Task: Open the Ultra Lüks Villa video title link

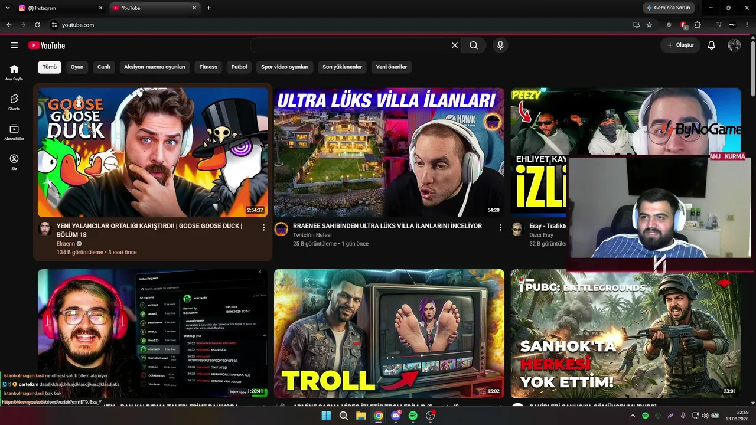Action: tap(387, 226)
